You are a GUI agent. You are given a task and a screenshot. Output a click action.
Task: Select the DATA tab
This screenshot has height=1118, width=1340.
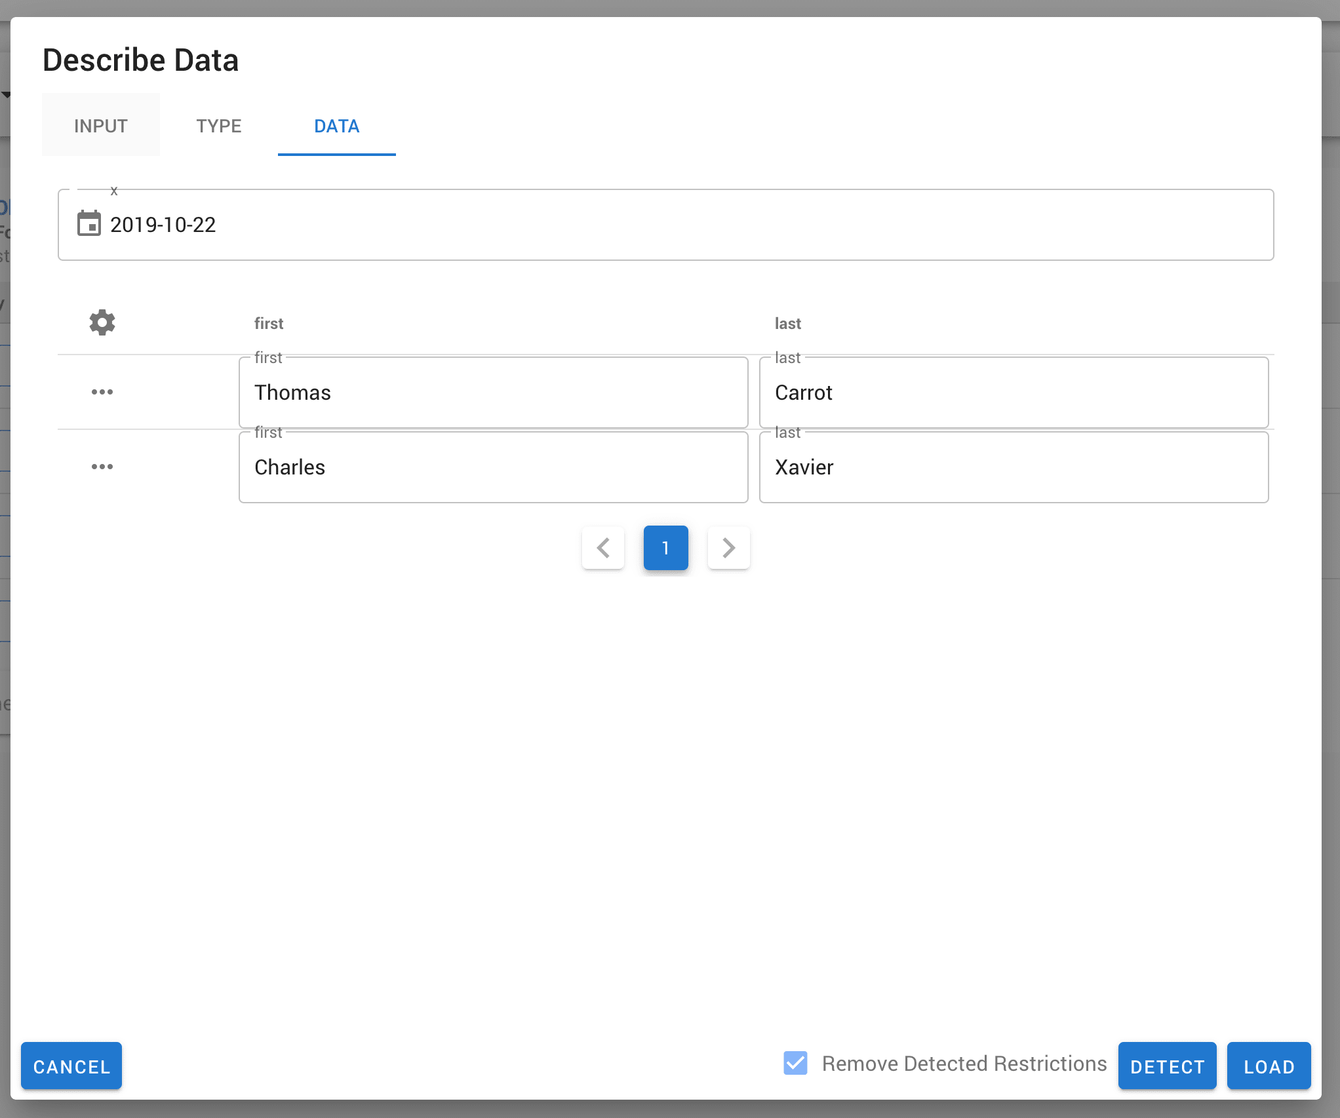pos(336,126)
